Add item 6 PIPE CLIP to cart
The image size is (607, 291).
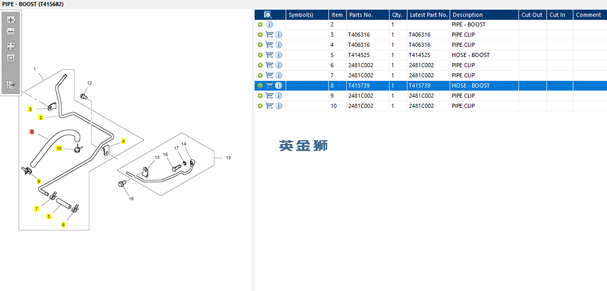coord(269,65)
